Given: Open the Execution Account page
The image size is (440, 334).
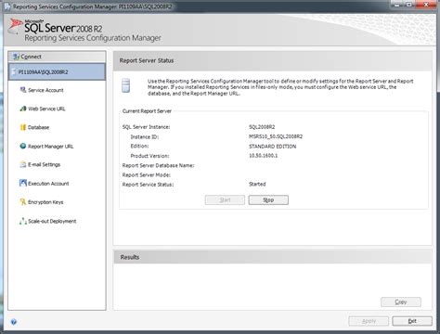Looking at the screenshot, I should tap(48, 184).
